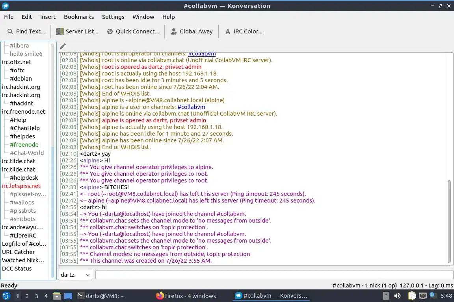The image size is (454, 302).
Task: Switch to virtual desktop 3
Action: coord(37,296)
